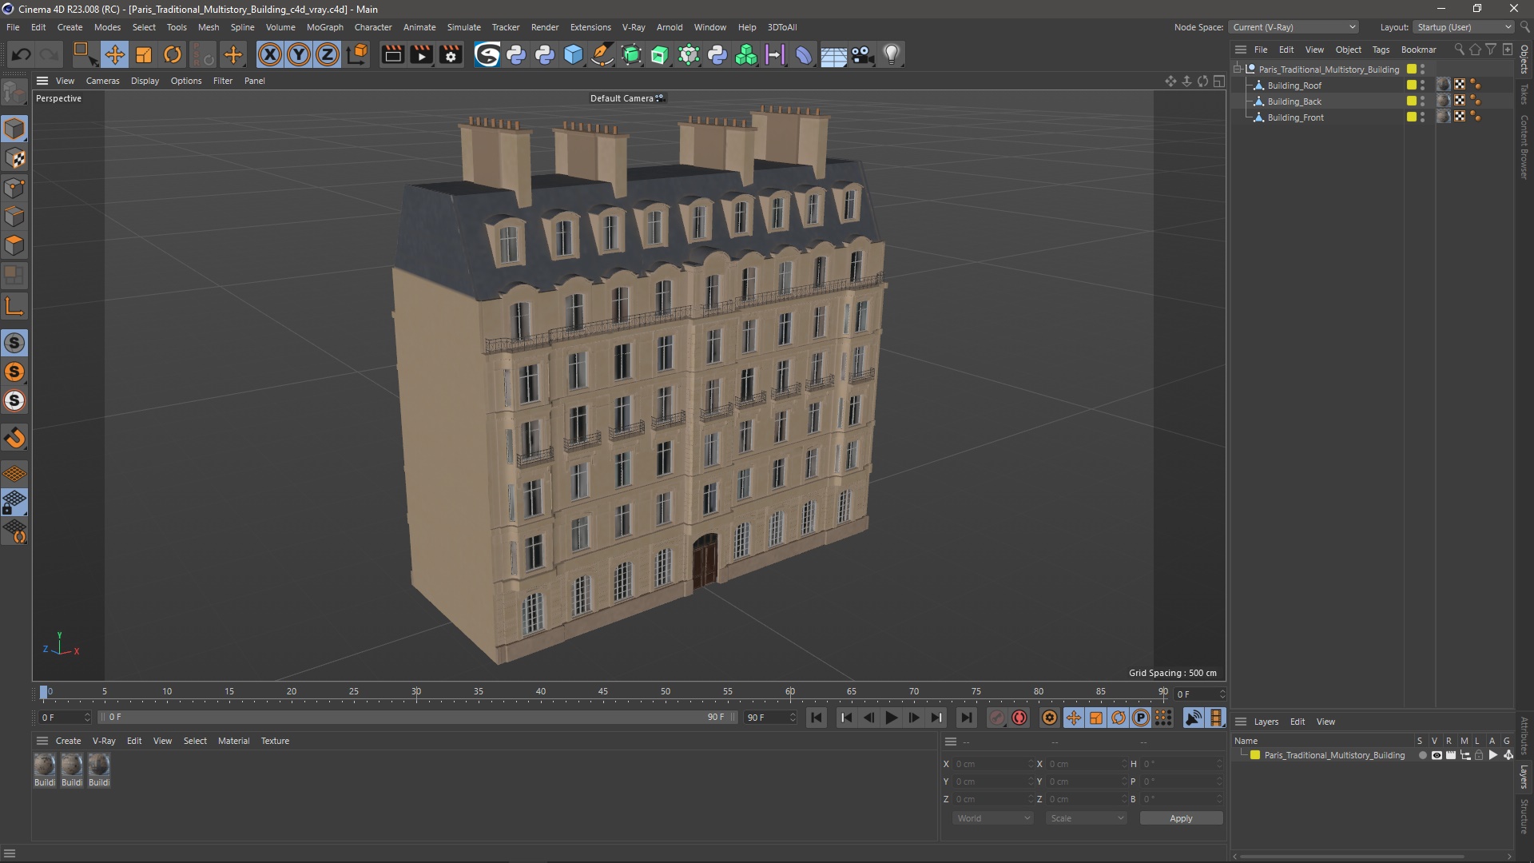
Task: Select Polygons mode in left toolbar
Action: click(x=14, y=245)
